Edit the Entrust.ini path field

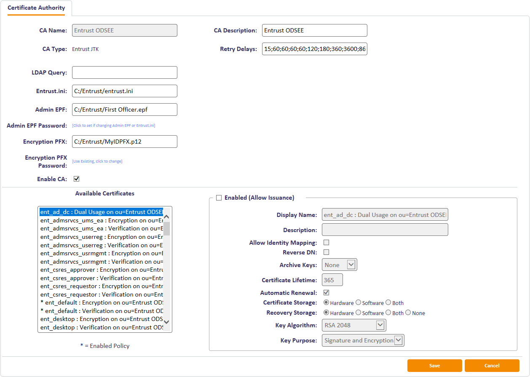(x=125, y=91)
